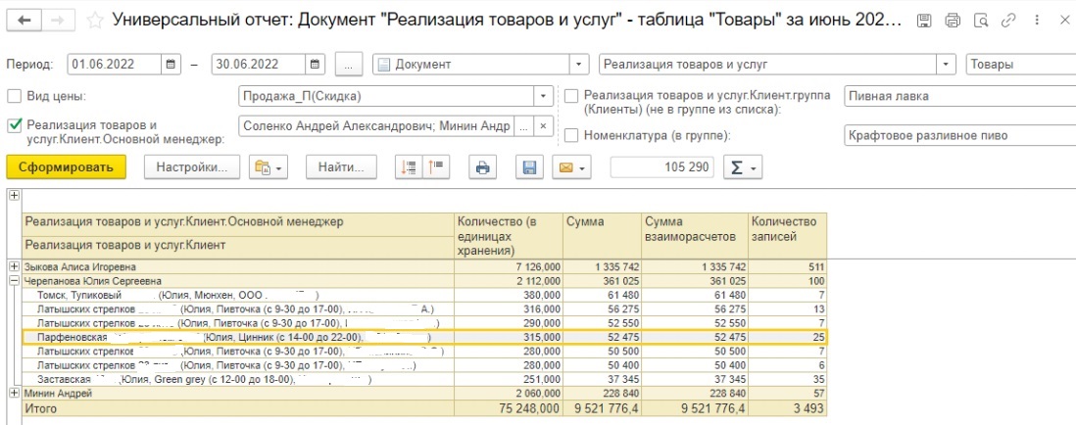The height and width of the screenshot is (425, 1076).
Task: Click the back navigation arrow
Action: click(x=24, y=20)
